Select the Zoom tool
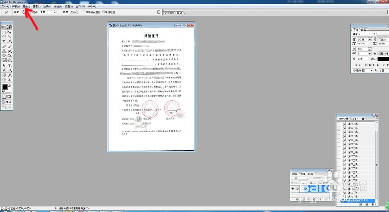This screenshot has width=389, height=212. [9, 80]
